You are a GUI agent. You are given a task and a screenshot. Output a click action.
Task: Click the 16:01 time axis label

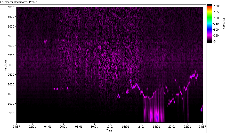(x=141, y=127)
